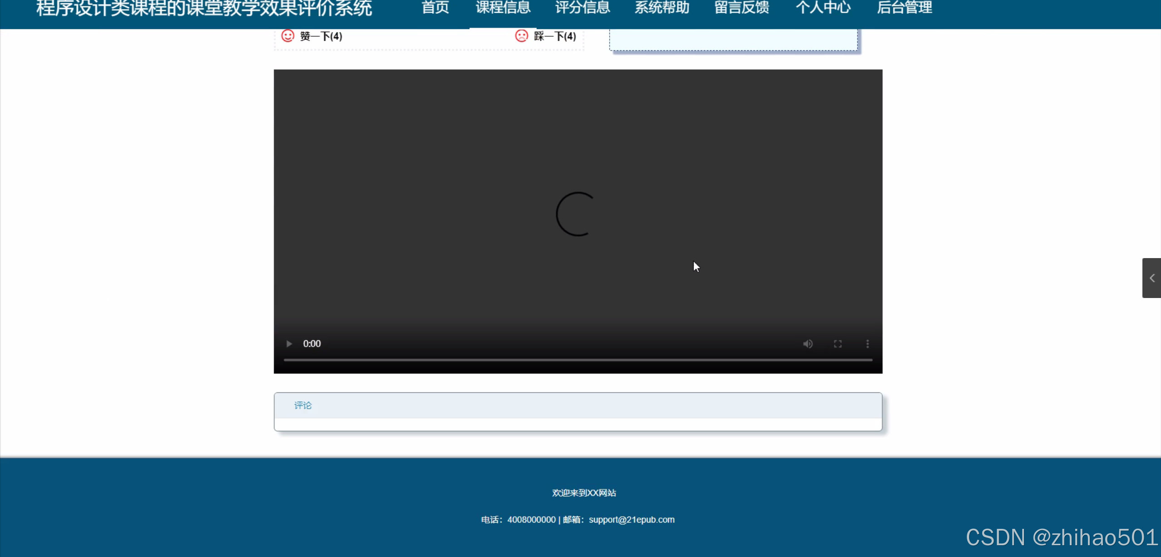This screenshot has height=557, width=1161.
Task: Open 系统帮助 in the navigation bar
Action: coord(662,8)
